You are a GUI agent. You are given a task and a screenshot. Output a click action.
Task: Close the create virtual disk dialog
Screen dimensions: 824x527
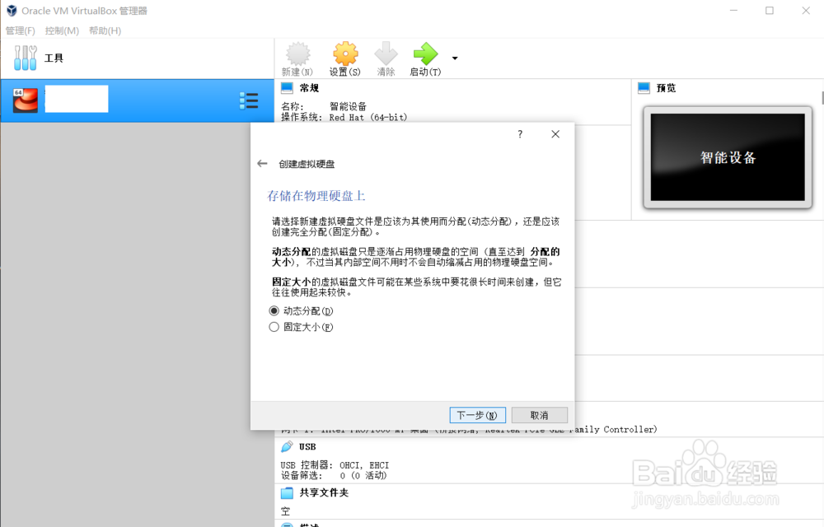click(x=555, y=134)
